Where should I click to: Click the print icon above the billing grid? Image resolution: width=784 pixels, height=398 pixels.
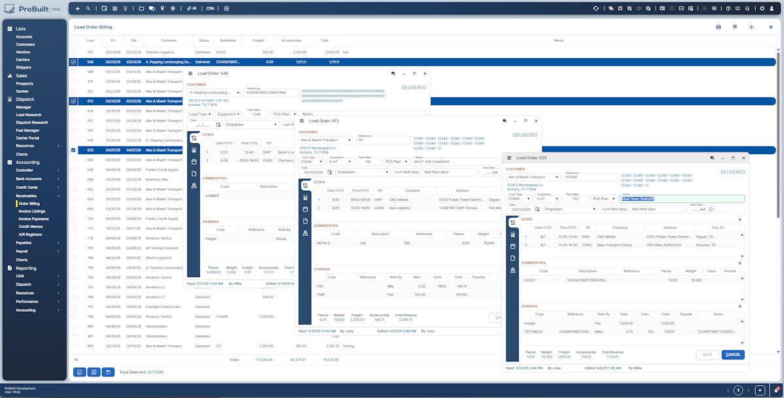718,27
